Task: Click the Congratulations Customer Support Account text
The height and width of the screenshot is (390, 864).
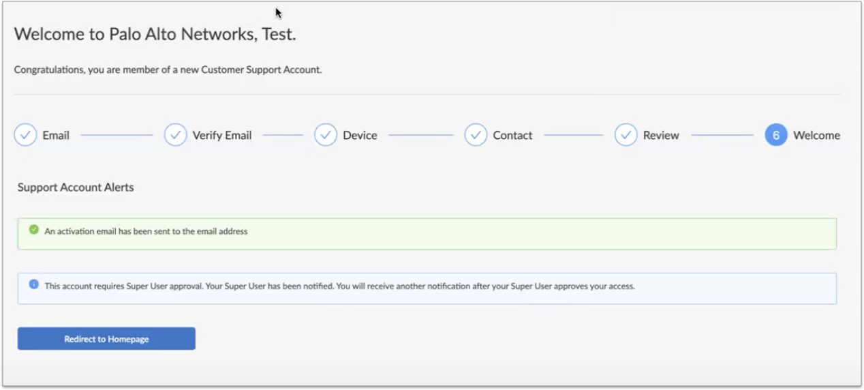Action: coord(168,70)
